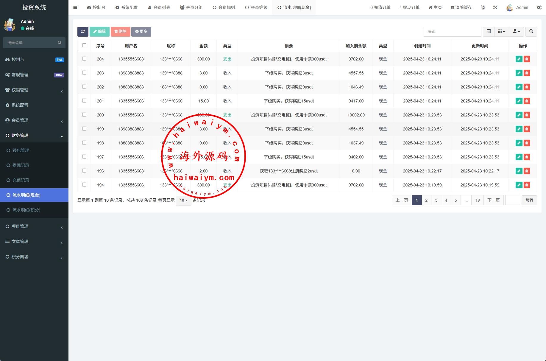Open the language switch icon in header
The width and height of the screenshot is (546, 361).
483,7
